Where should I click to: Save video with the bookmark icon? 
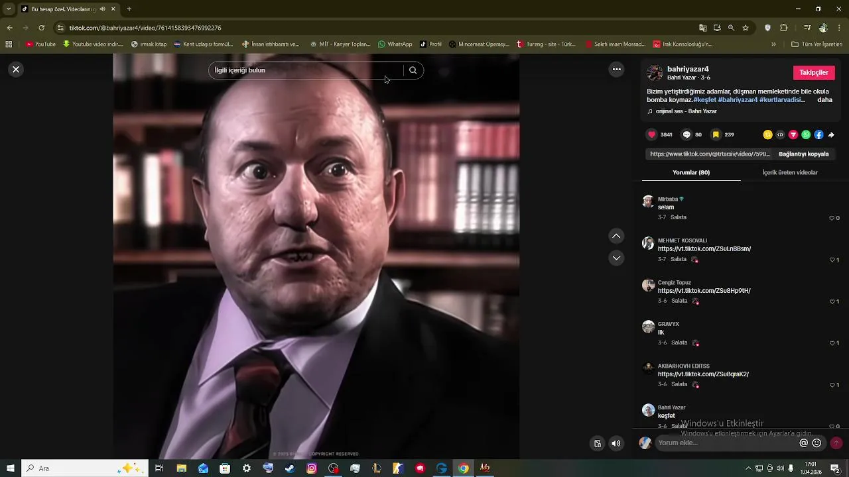(716, 134)
